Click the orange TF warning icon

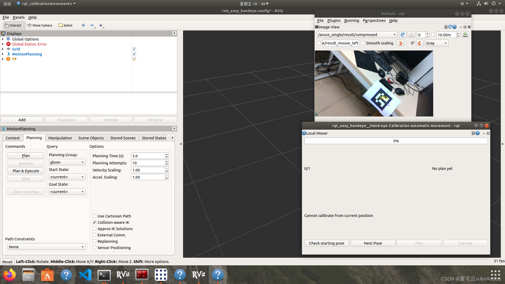pos(8,59)
